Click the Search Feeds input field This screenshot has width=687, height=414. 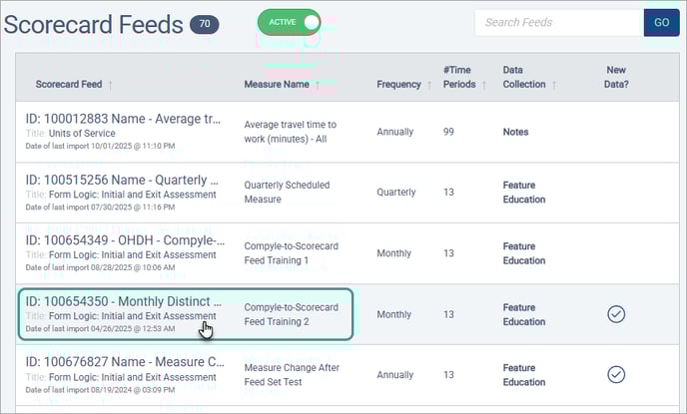tap(557, 22)
